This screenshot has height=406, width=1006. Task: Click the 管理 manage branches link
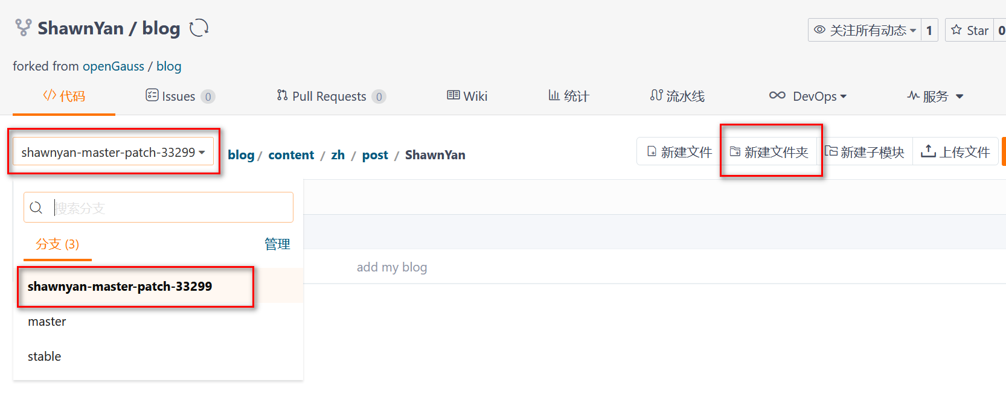[277, 244]
